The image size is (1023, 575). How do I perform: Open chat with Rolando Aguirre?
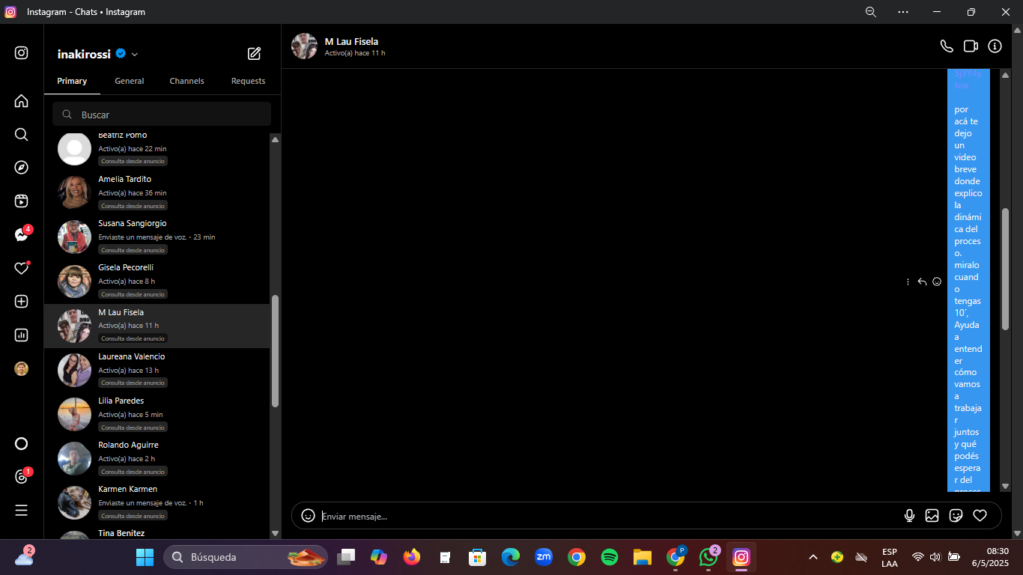(157, 458)
